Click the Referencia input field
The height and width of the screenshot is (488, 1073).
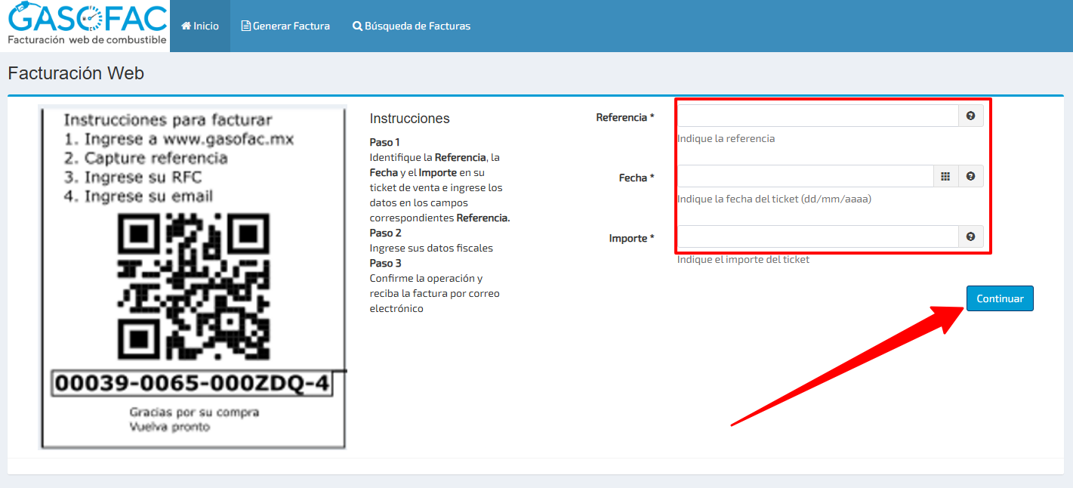tap(818, 116)
